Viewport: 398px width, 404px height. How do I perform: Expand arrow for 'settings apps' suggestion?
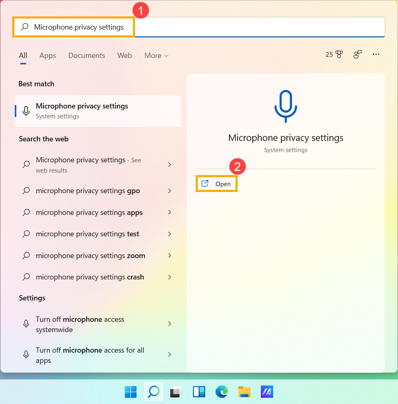169,212
